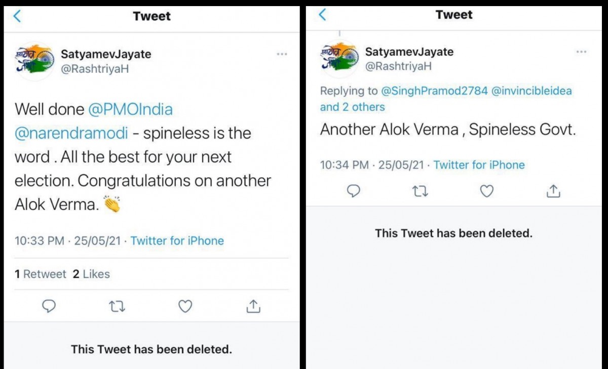Expand 'and 2 others' reply recipients
608x369 pixels.
(x=352, y=107)
